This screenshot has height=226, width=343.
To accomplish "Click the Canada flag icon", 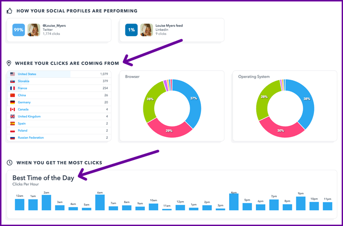I will [12, 110].
